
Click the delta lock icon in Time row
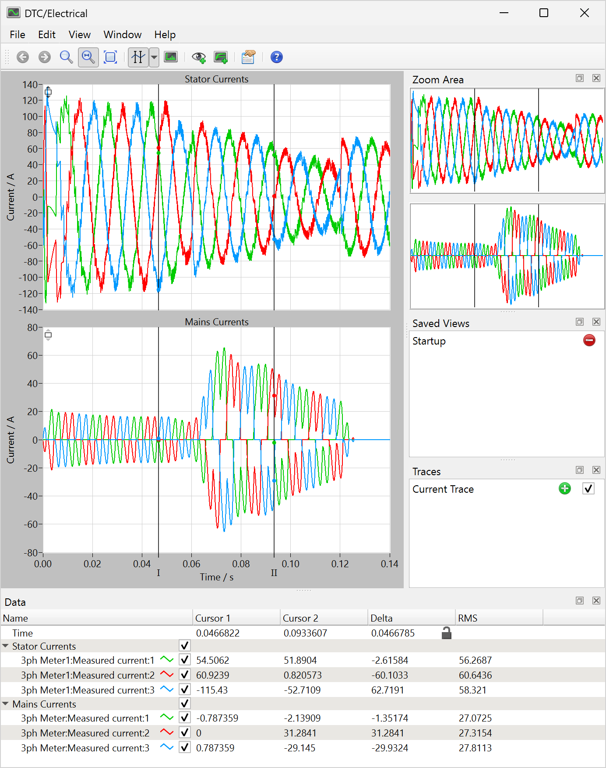pos(446,633)
